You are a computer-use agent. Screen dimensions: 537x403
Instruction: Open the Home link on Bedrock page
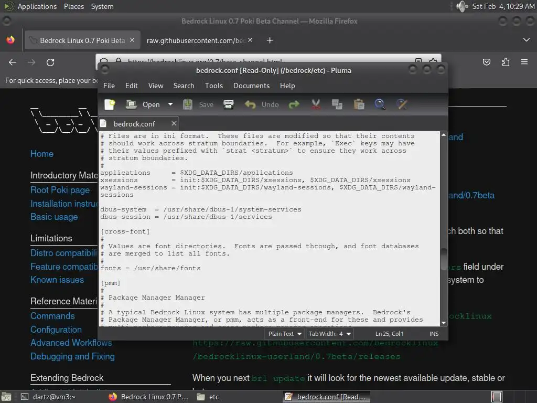(x=42, y=154)
